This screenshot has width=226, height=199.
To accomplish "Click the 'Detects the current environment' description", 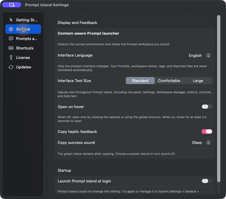I will (113, 44).
